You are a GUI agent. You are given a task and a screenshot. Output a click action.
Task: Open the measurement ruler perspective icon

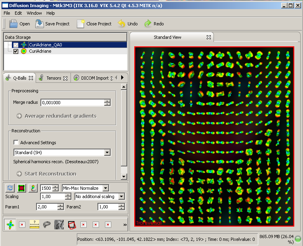click(x=34, y=225)
